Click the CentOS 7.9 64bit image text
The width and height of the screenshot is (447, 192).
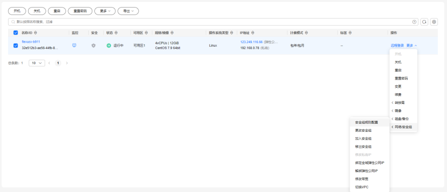(x=168, y=48)
